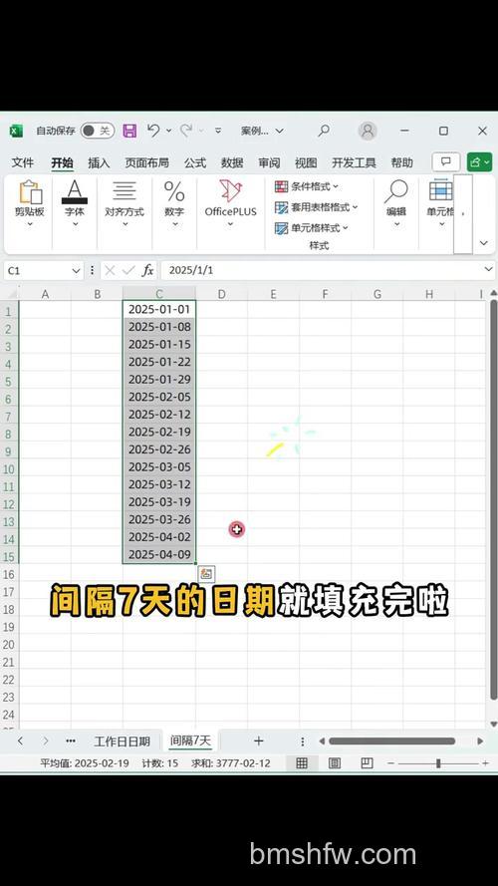This screenshot has width=498, height=886.
Task: Switch to Normal view icon
Action: coord(302,763)
